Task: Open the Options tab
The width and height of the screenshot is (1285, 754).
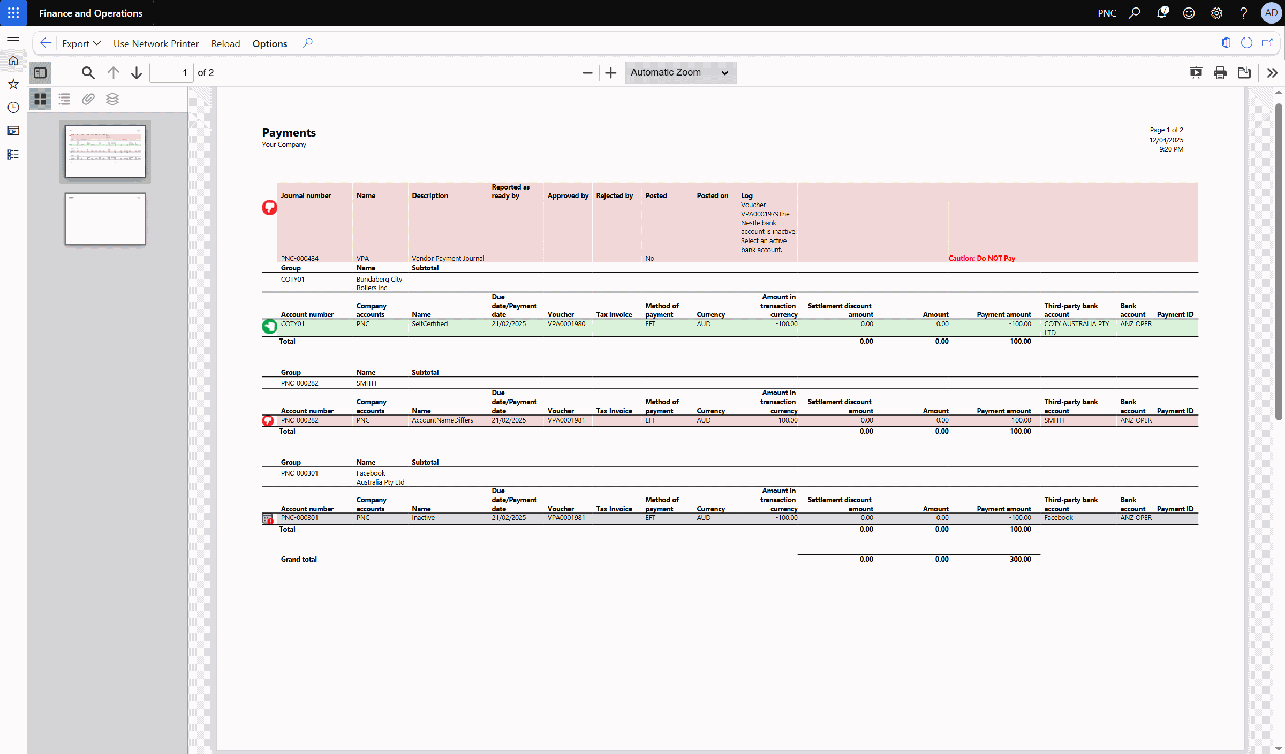Action: click(270, 43)
